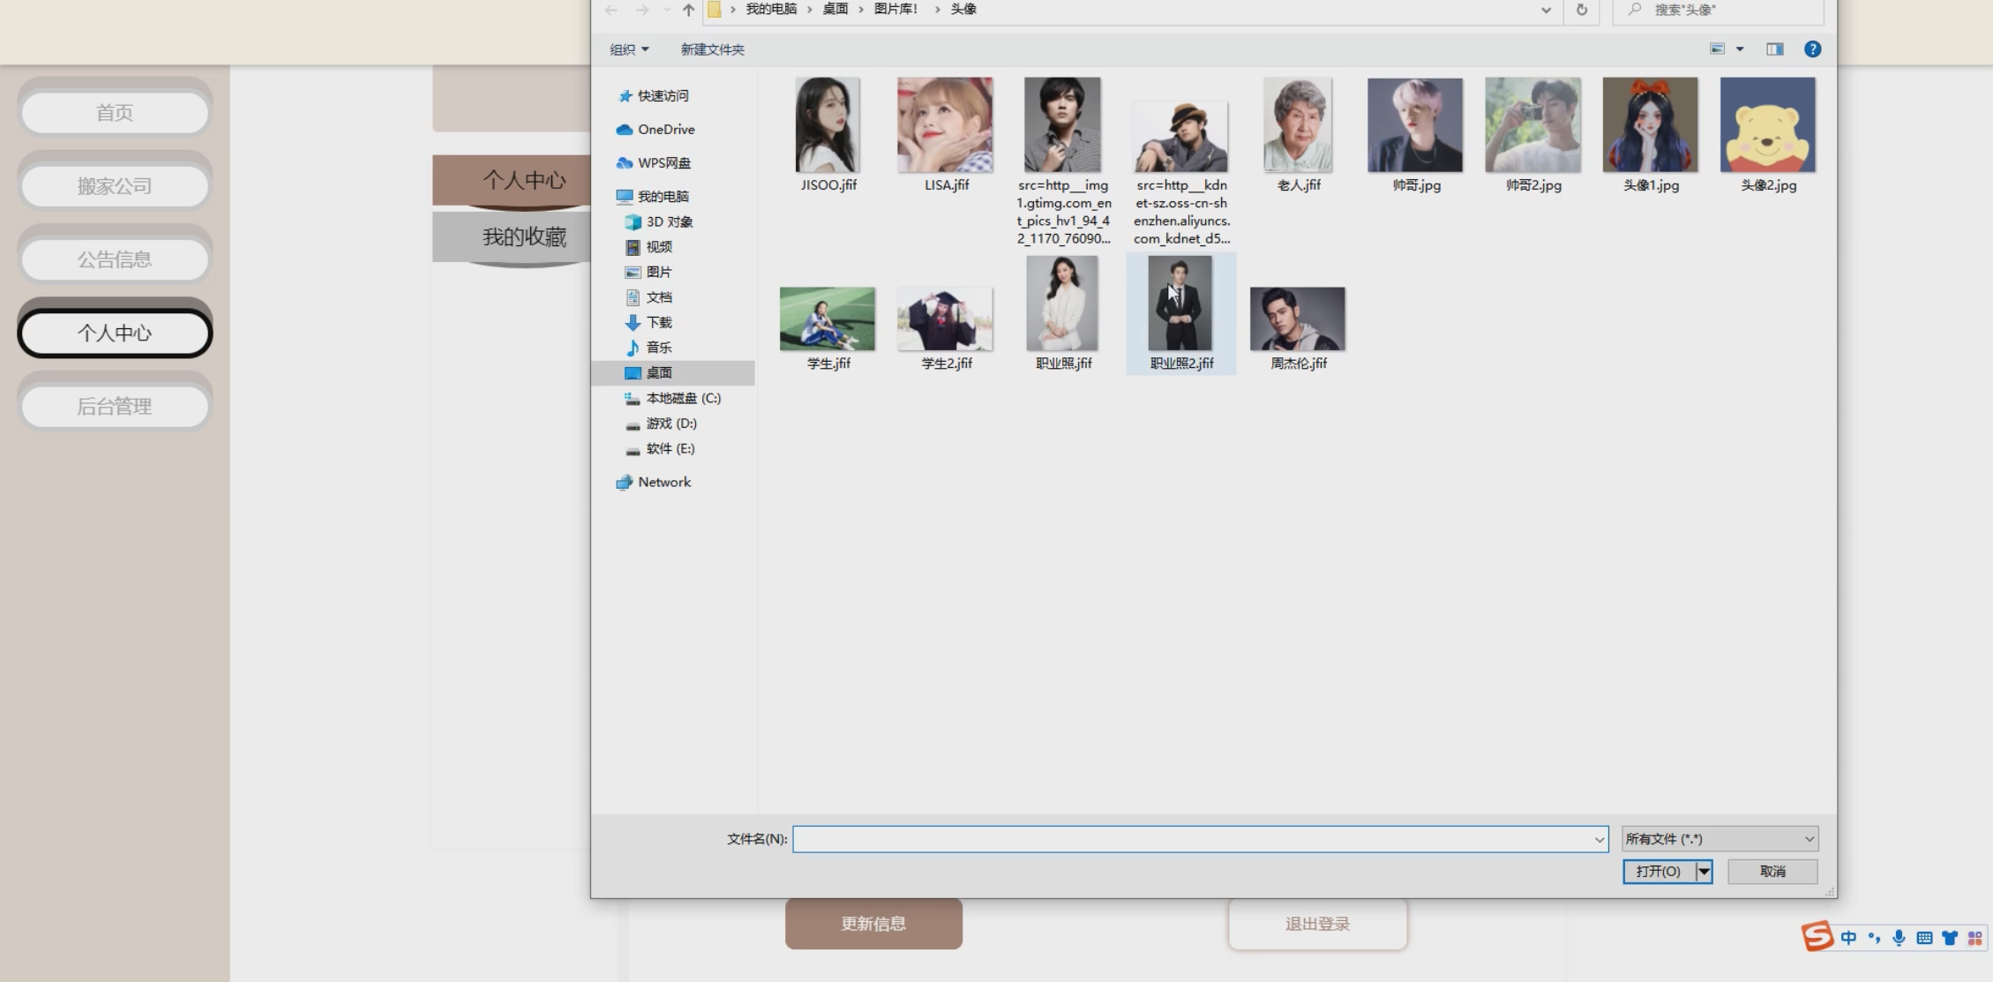Open 音乐 folder in the tree

click(649, 348)
